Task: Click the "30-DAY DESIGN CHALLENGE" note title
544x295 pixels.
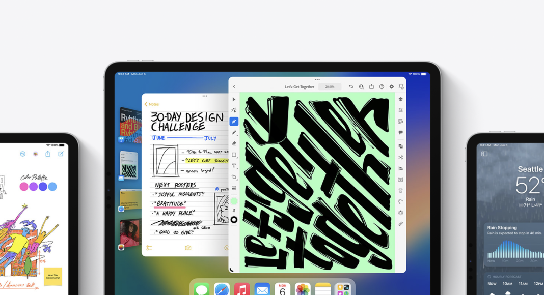Action: [x=186, y=122]
